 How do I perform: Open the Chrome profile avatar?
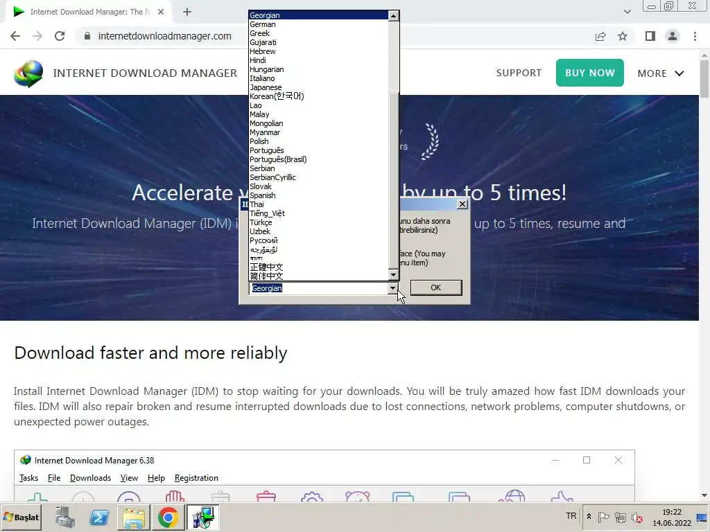(673, 36)
